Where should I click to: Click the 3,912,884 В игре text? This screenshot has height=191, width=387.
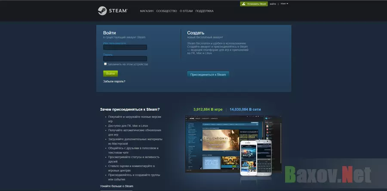coord(208,109)
